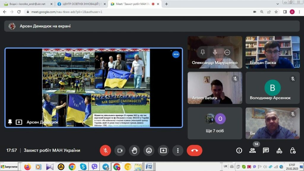Click the 'Ще 7 осіб' participants tile

pyautogui.click(x=215, y=123)
